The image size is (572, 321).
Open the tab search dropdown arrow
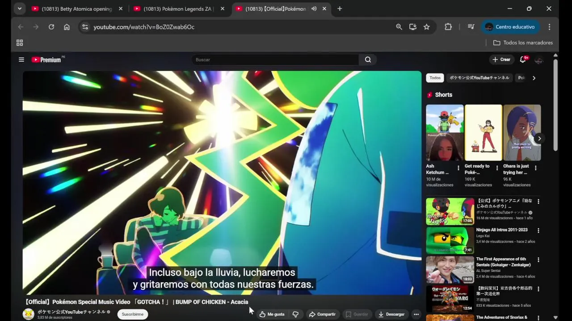point(19,8)
